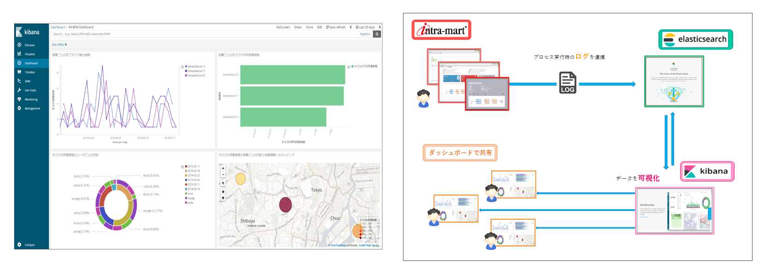776x277 pixels.
Task: Click 2019-03-04 donut legend entry
Action: 192,180
